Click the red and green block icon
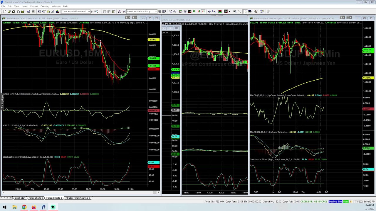This screenshot has width=376, height=211. click(220, 11)
